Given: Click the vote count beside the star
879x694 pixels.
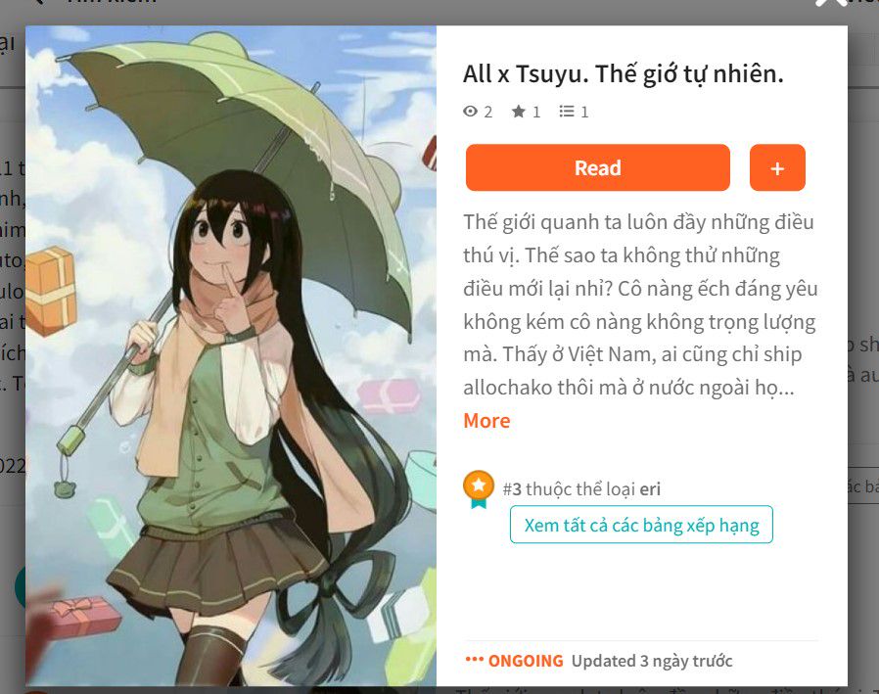Looking at the screenshot, I should [x=536, y=113].
